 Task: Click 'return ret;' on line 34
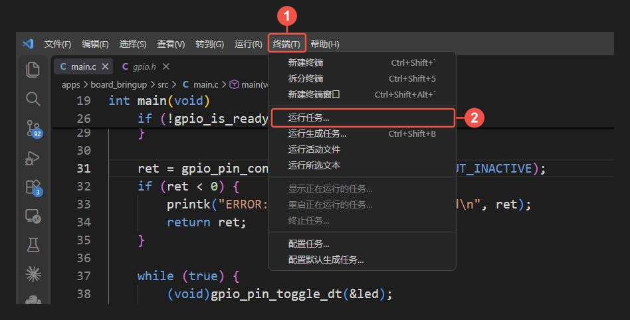206,222
